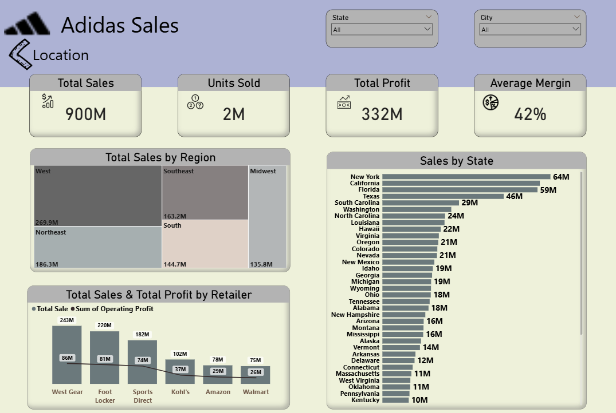Screen dimensions: 616x413
Task: Select the Southeast region treemap tile
Action: coord(205,193)
